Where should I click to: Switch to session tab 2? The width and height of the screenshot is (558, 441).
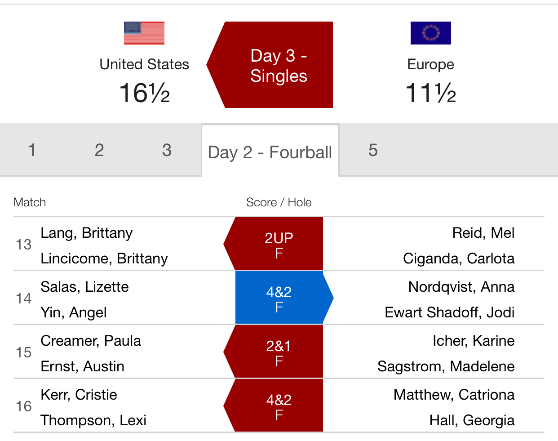point(99,150)
